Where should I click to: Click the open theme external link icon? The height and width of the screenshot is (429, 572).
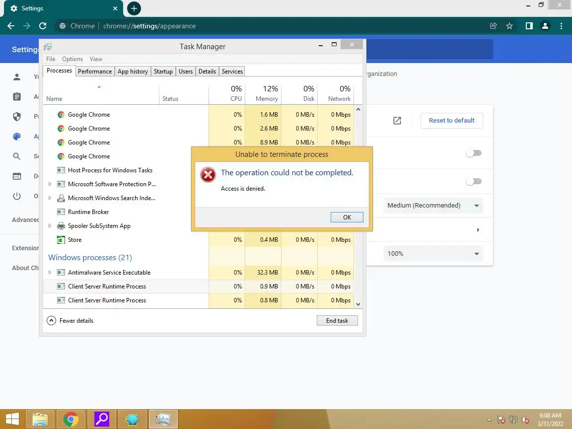[397, 121]
